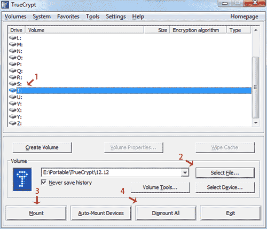Image resolution: width=267 pixels, height=229 pixels.
Task: Open the Tools menu
Action: [92, 17]
